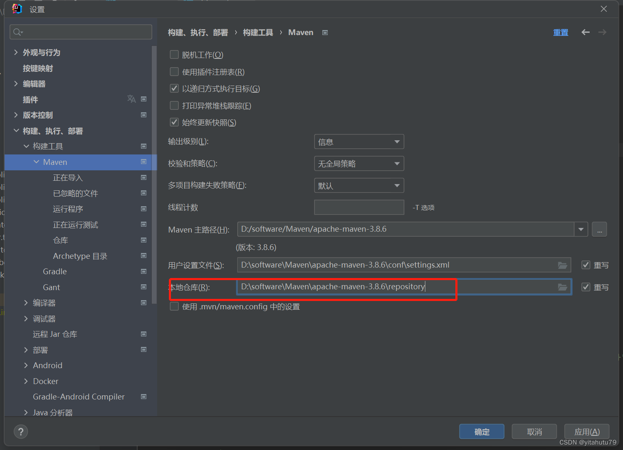Click the 应用 button
Image resolution: width=623 pixels, height=450 pixels.
(587, 432)
